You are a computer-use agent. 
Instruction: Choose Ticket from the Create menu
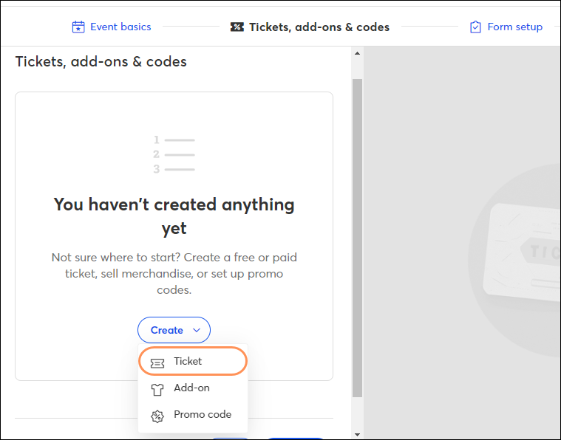[193, 361]
